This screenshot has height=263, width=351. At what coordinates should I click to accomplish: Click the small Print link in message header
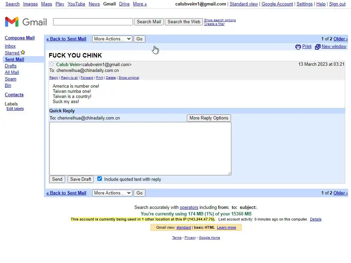[x=100, y=78]
